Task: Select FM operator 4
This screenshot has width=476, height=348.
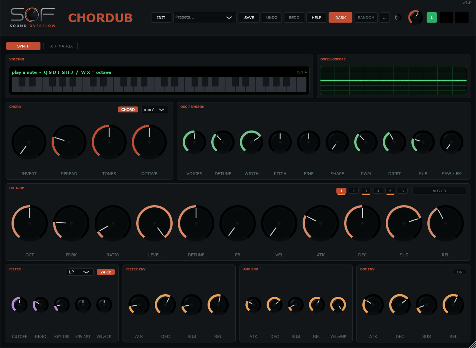Action: (x=378, y=191)
